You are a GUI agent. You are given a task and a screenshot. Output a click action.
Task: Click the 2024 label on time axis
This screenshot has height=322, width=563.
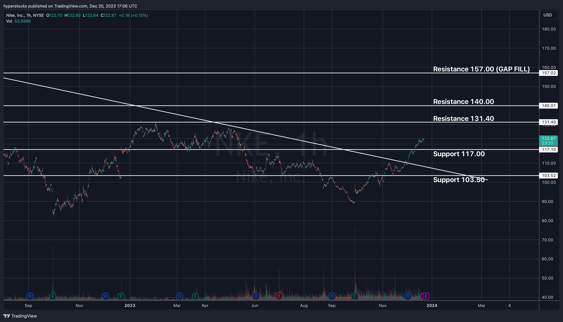(x=432, y=306)
